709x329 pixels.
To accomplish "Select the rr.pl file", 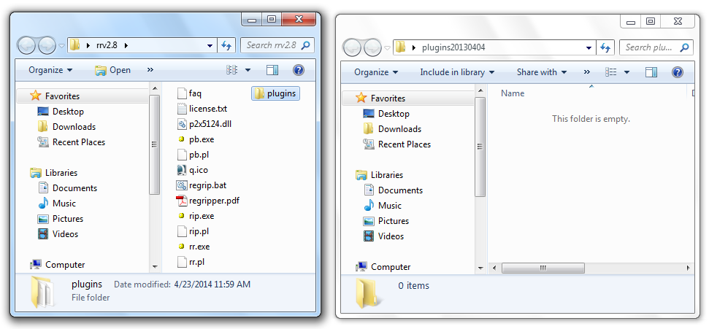I will point(191,263).
